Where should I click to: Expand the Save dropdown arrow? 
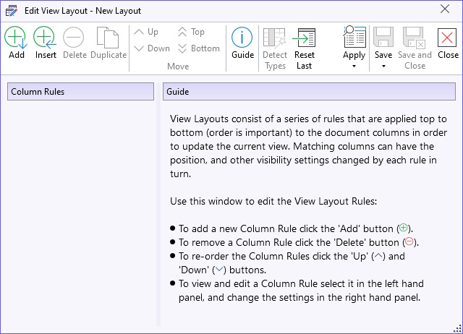tap(383, 66)
